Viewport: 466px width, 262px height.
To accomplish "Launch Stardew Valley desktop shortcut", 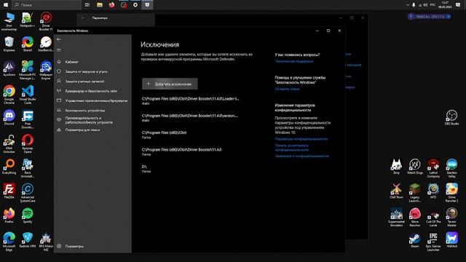I will tap(451, 168).
